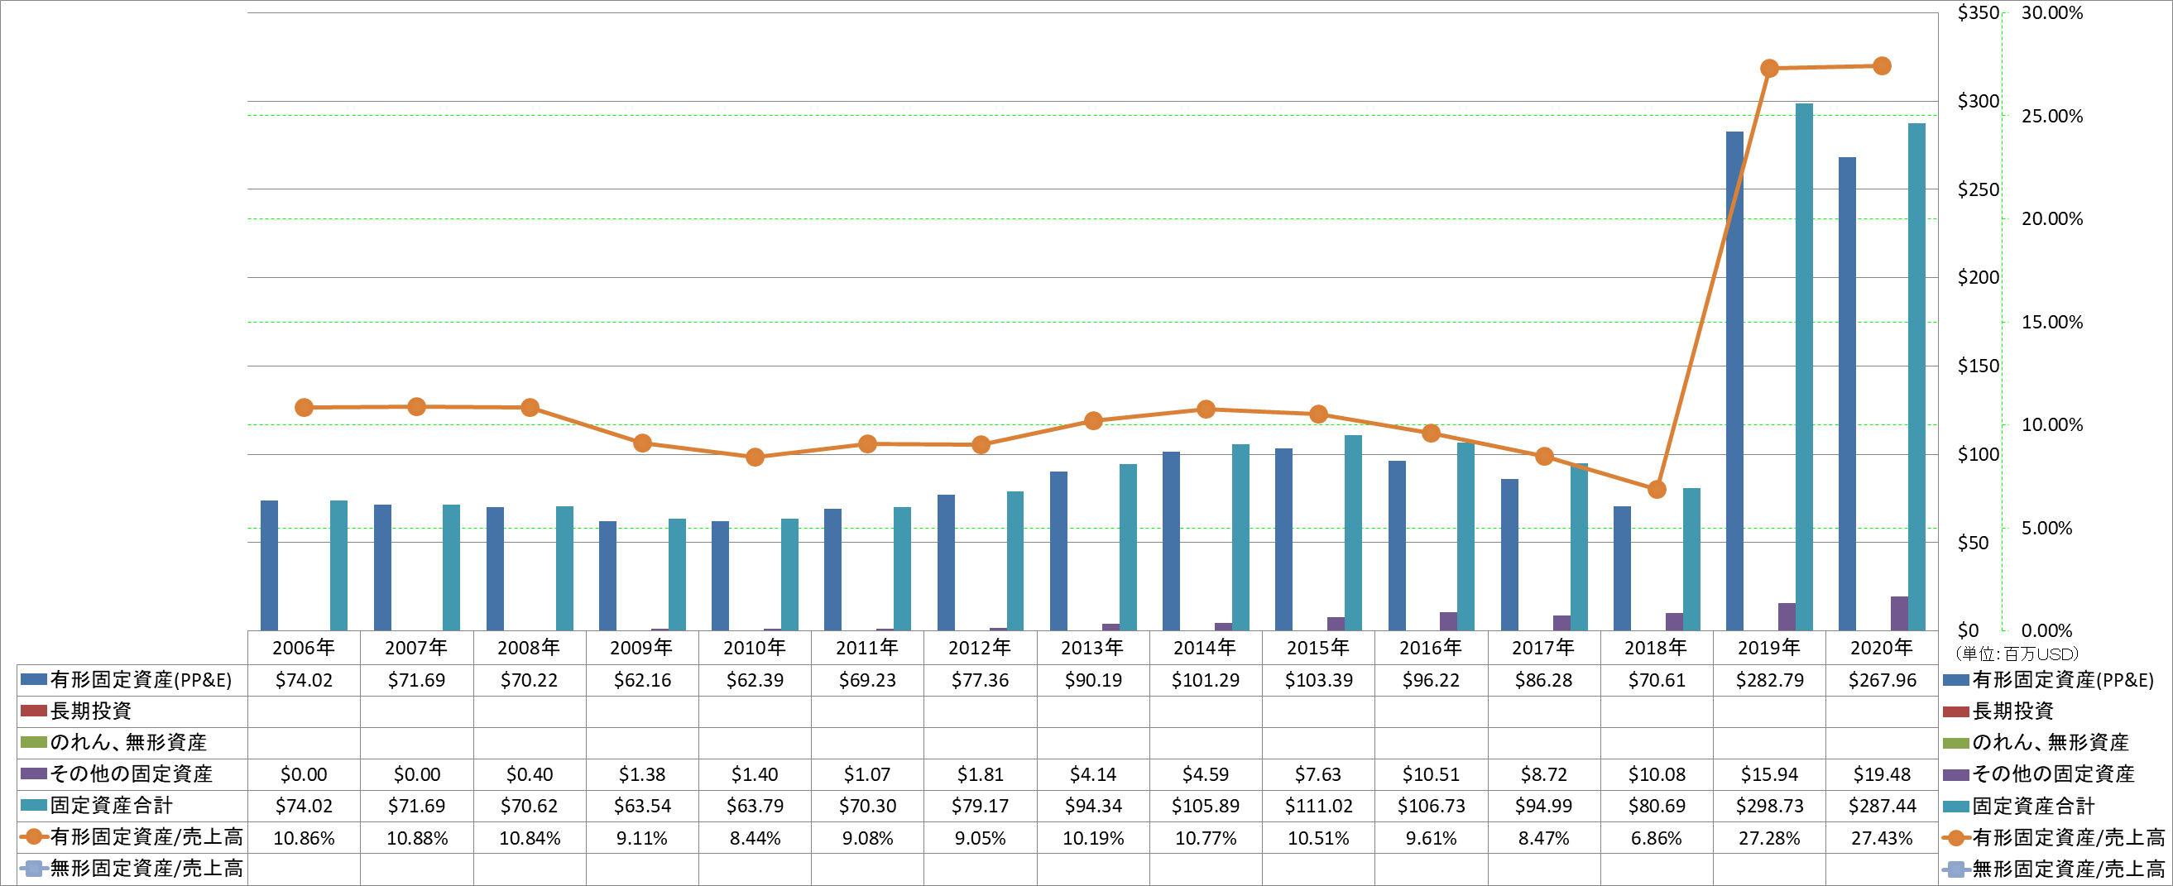Click the green swatch beside left のれん、無形資産
Image resolution: width=2173 pixels, height=886 pixels.
tap(33, 742)
